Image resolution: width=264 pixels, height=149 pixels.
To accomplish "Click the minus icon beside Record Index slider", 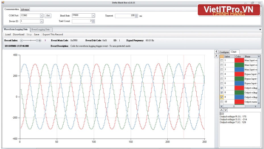I will pos(21,40).
